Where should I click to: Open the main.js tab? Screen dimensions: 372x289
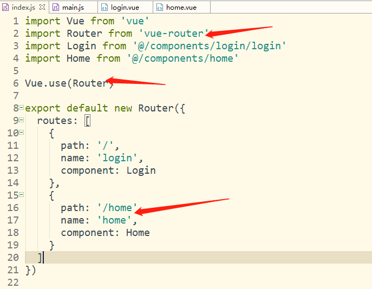pyautogui.click(x=73, y=8)
